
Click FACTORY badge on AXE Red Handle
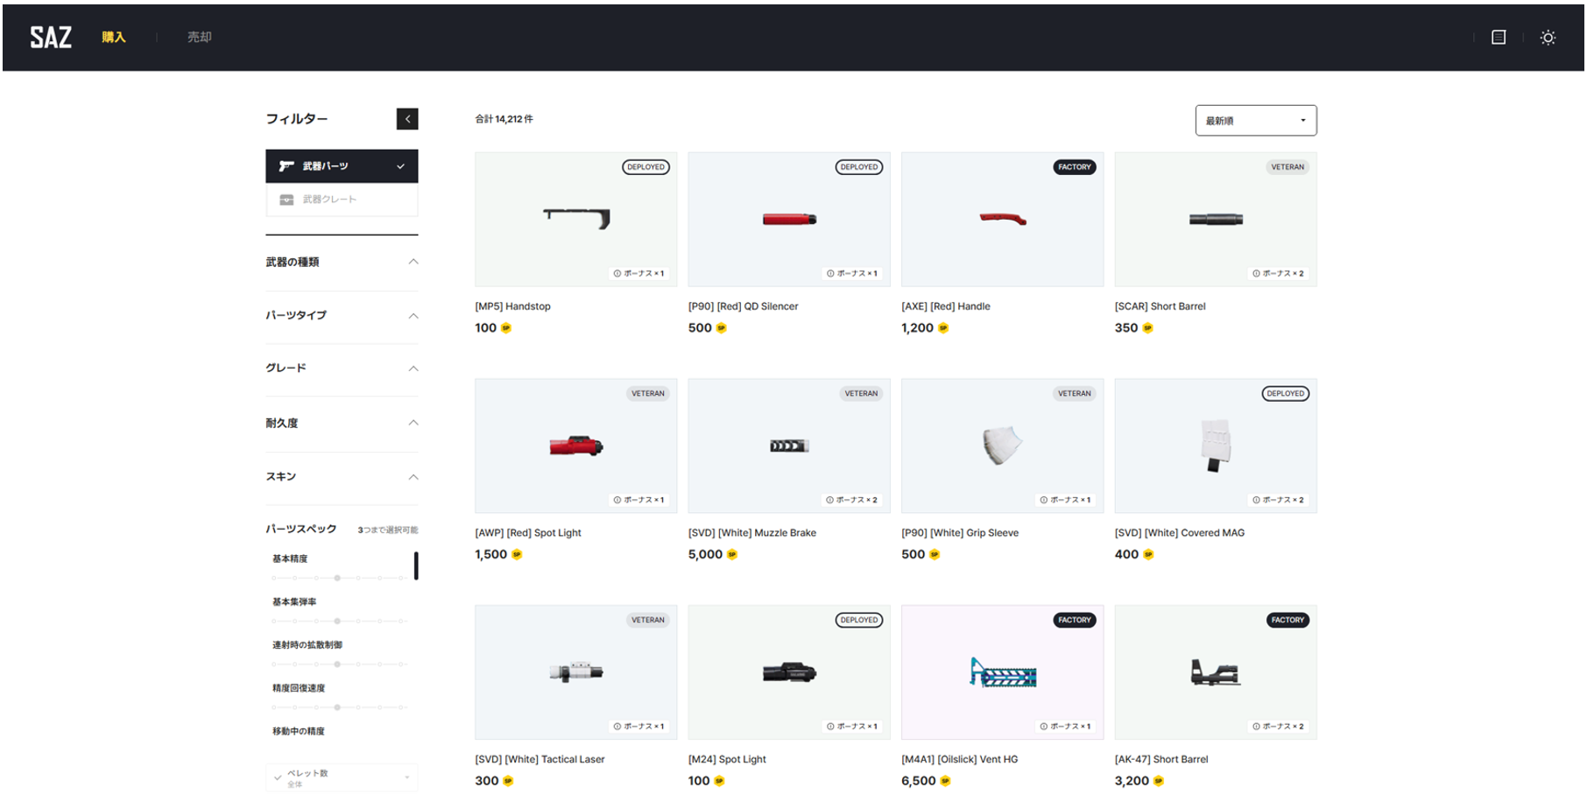coord(1075,167)
